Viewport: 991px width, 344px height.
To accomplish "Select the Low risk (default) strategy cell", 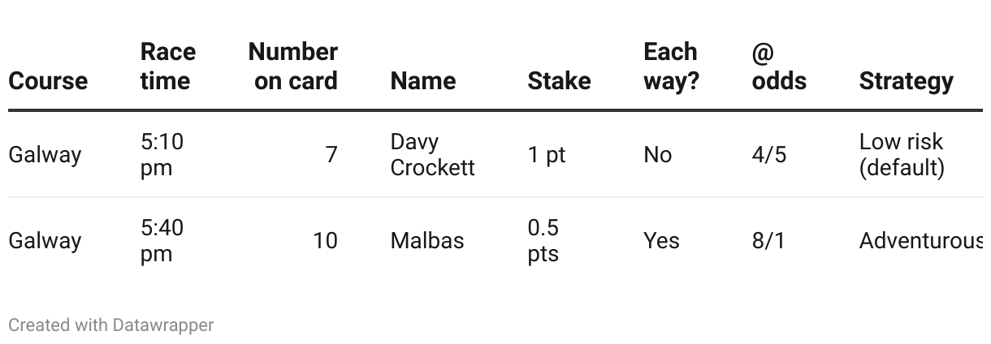I will (x=901, y=154).
